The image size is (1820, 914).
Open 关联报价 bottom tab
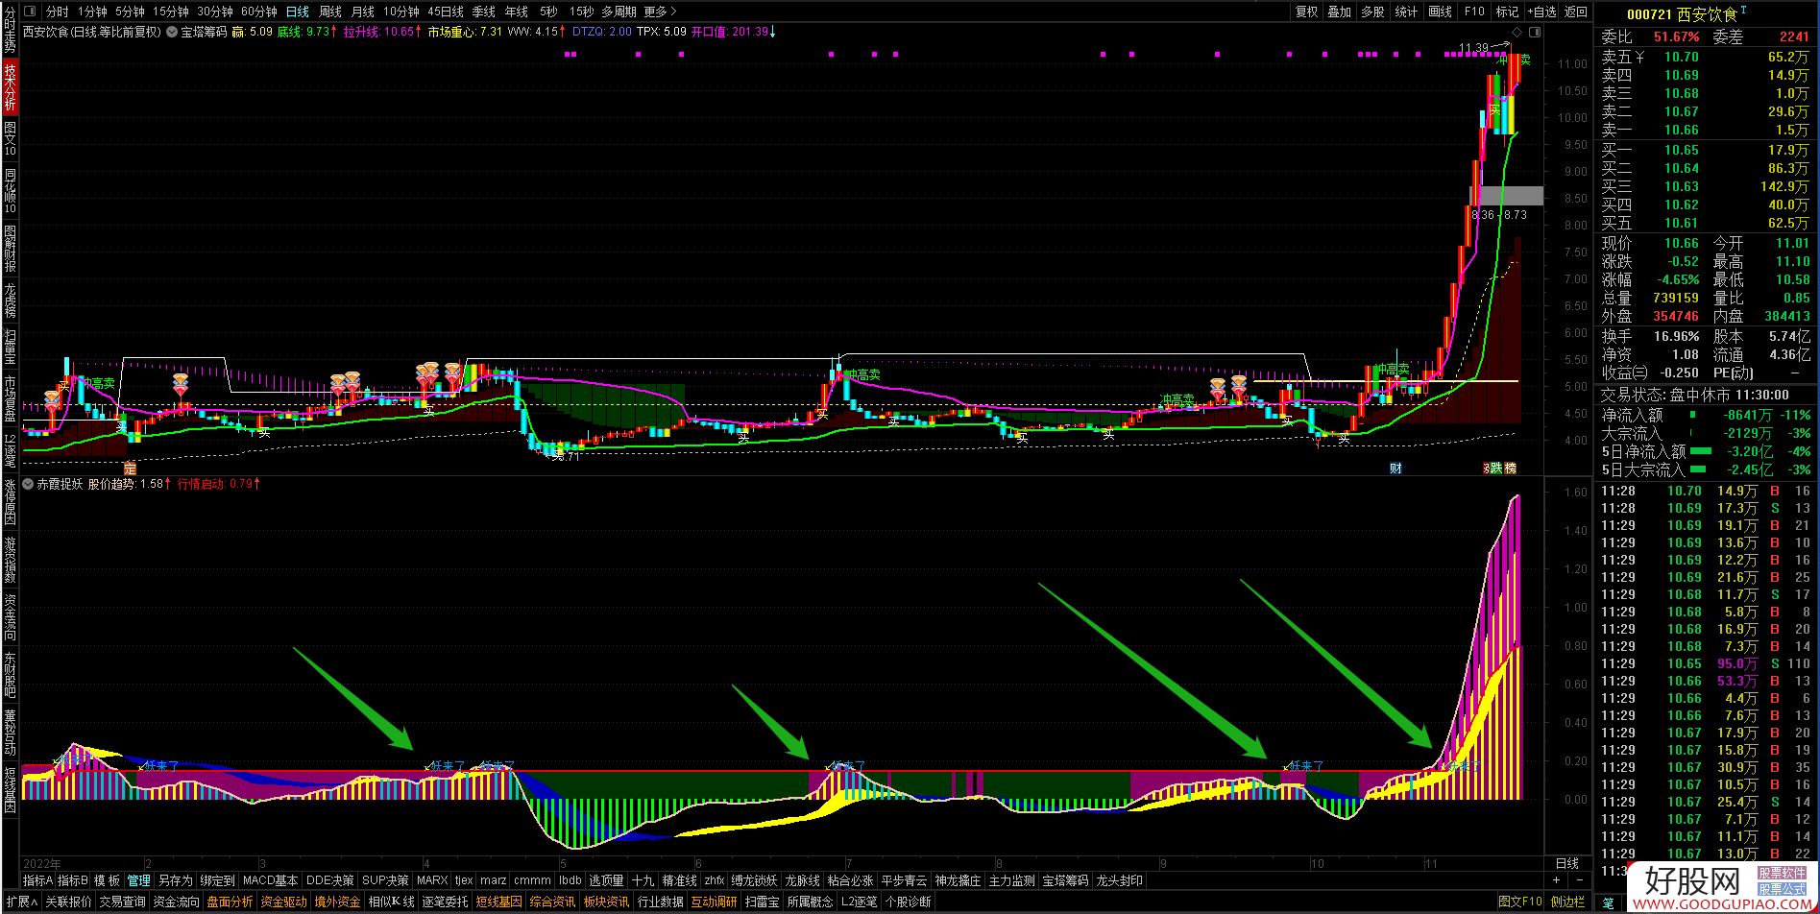pos(69,902)
